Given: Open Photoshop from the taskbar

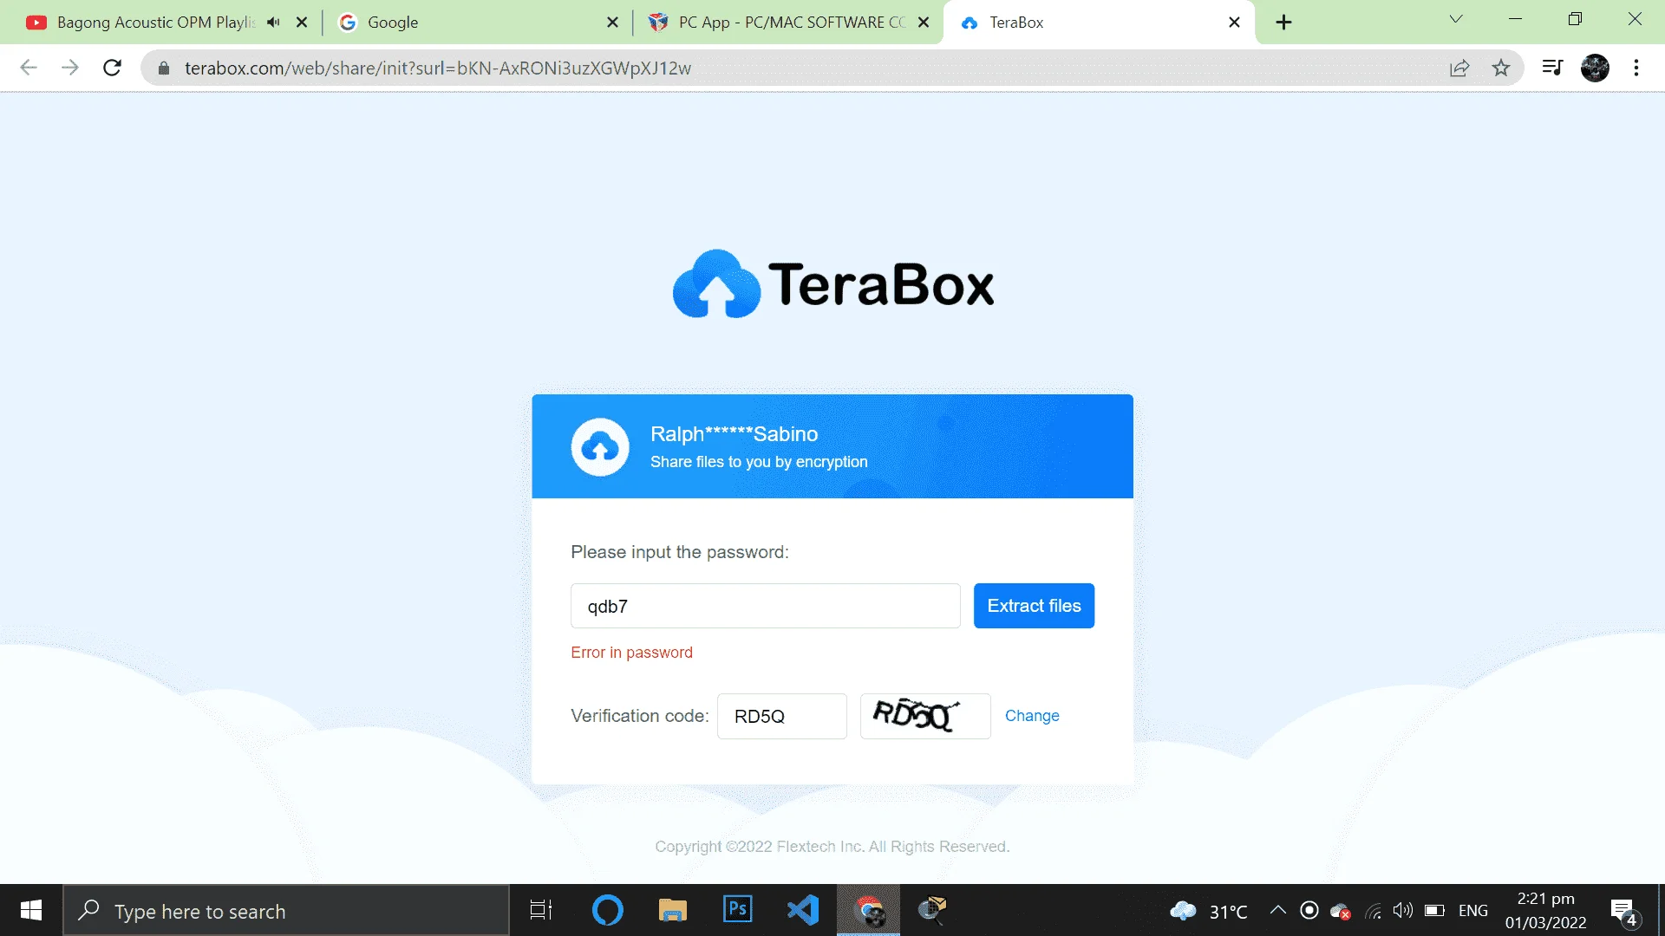Looking at the screenshot, I should (738, 911).
